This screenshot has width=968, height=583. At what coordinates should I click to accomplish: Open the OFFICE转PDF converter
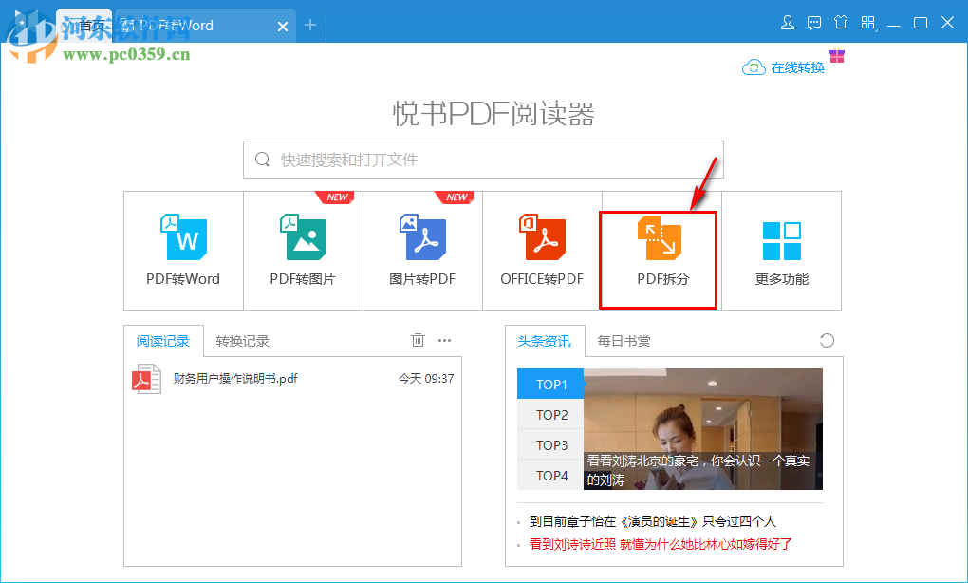(x=541, y=250)
